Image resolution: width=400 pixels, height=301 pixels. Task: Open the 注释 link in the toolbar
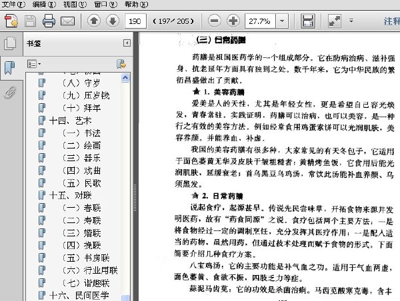point(392,21)
